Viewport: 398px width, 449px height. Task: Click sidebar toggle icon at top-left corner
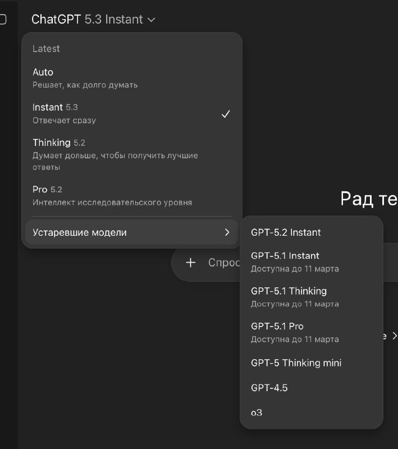click(x=3, y=20)
